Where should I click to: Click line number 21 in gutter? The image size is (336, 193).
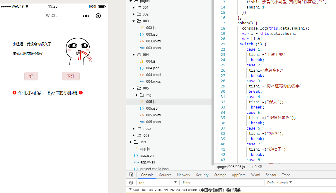(223, 44)
